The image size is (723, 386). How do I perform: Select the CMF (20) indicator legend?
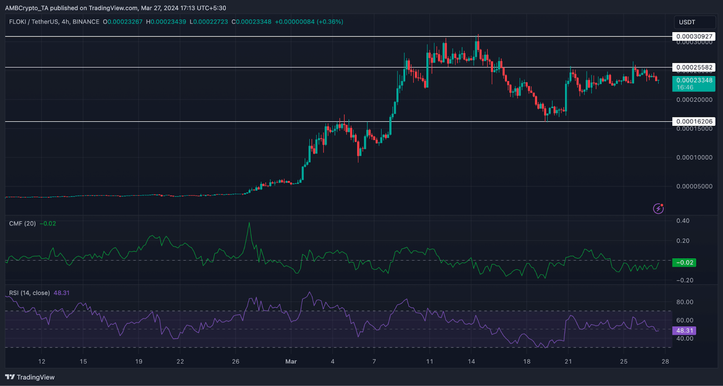(23, 223)
